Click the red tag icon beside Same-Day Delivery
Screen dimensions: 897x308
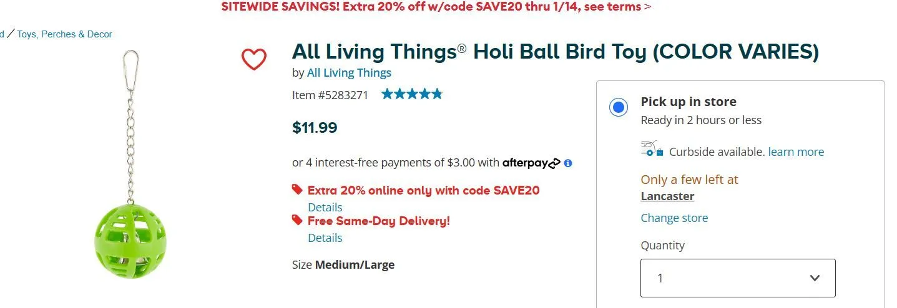297,220
